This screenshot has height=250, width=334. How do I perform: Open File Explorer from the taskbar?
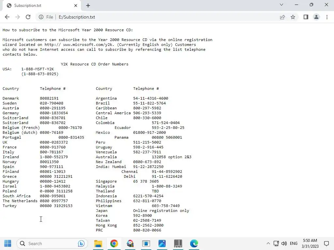pyautogui.click(x=98, y=243)
